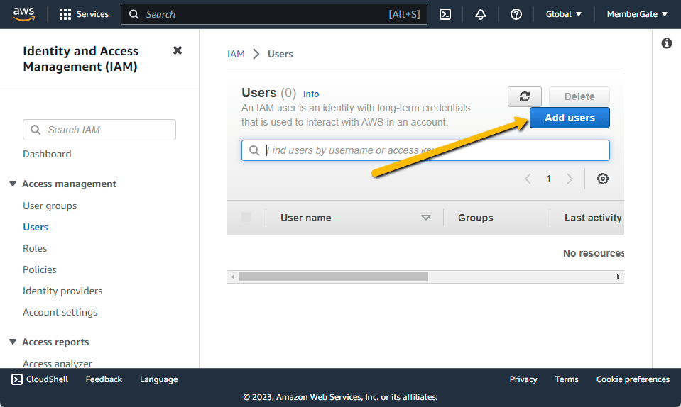Open the info panel icon on right

click(667, 43)
